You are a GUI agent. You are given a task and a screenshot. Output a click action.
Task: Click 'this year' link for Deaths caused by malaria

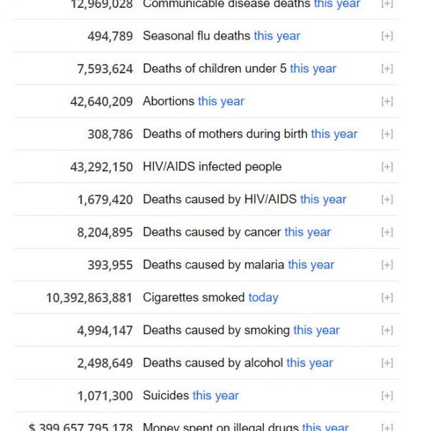pos(311,265)
